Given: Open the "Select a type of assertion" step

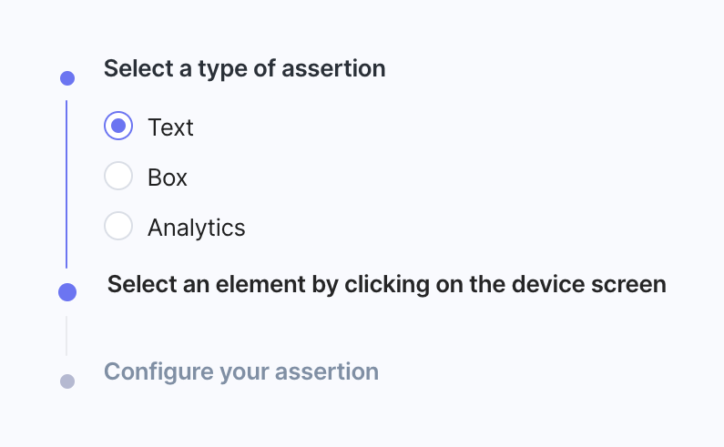Looking at the screenshot, I should pyautogui.click(x=244, y=68).
